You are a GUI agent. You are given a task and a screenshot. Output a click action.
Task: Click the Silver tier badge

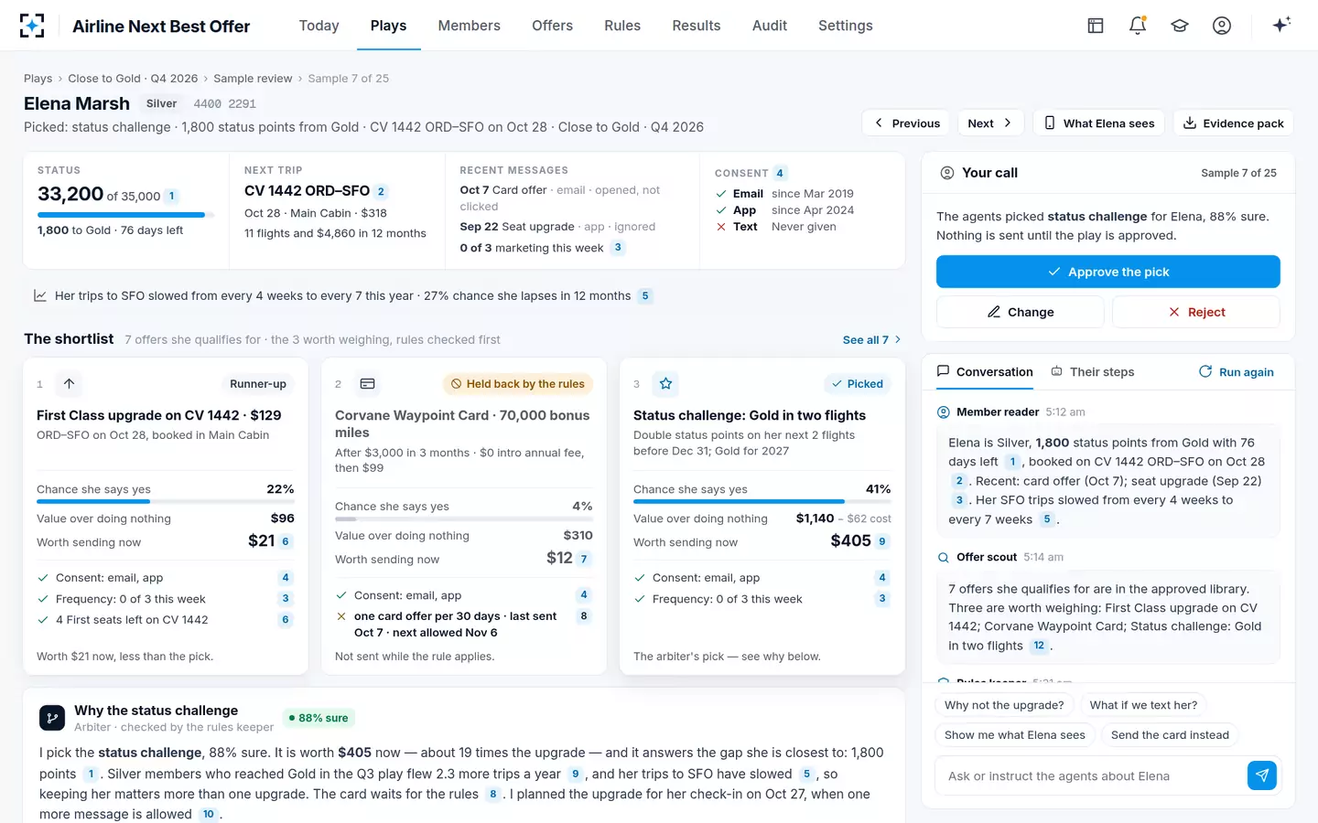coord(161,103)
